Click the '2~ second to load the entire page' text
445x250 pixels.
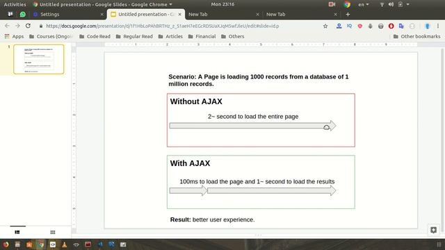pyautogui.click(x=253, y=117)
